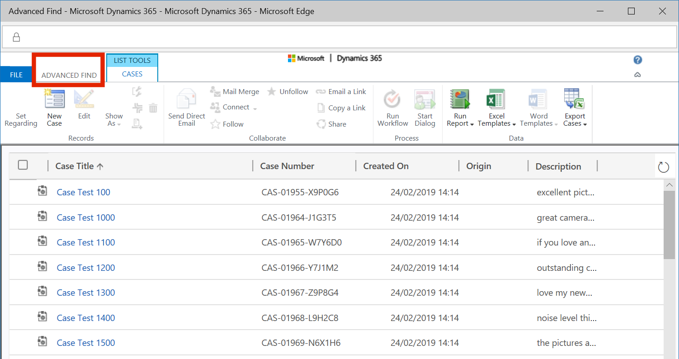
Task: Select case number CAS-01964-J1G3T5
Action: coord(299,217)
